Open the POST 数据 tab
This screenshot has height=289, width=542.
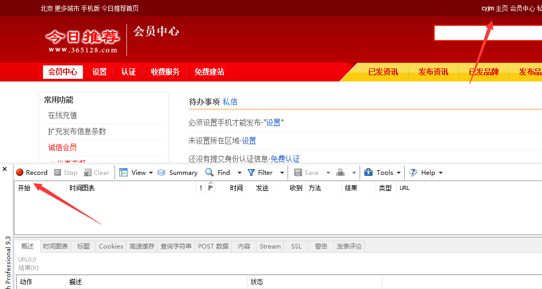213,246
